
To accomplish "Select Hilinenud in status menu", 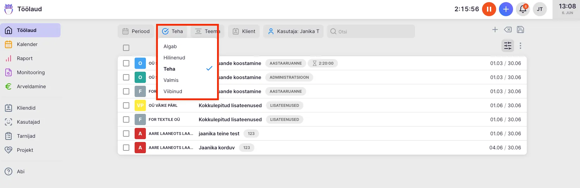I will pyautogui.click(x=174, y=58).
